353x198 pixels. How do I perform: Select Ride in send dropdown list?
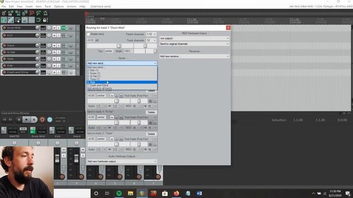(x=122, y=82)
